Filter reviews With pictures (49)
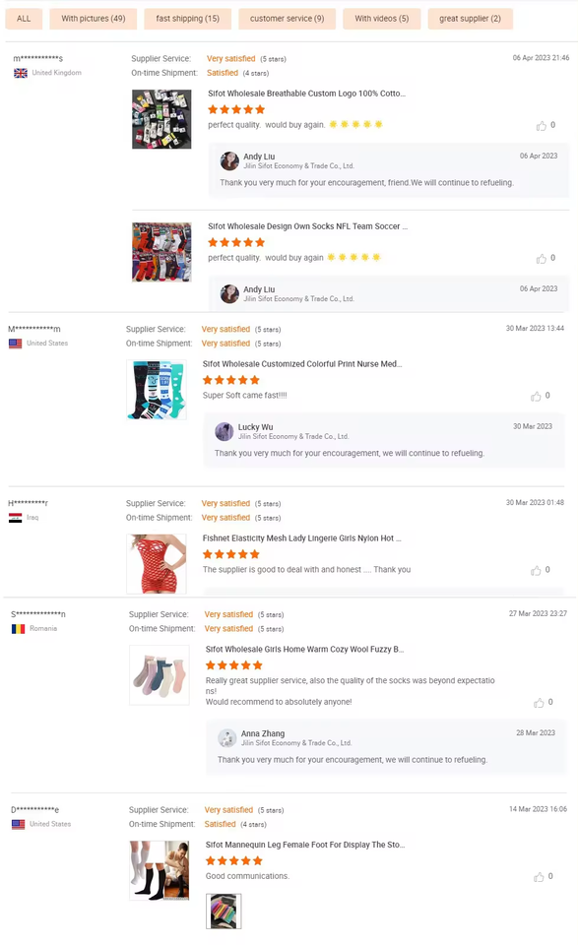The width and height of the screenshot is (578, 945). pyautogui.click(x=94, y=19)
